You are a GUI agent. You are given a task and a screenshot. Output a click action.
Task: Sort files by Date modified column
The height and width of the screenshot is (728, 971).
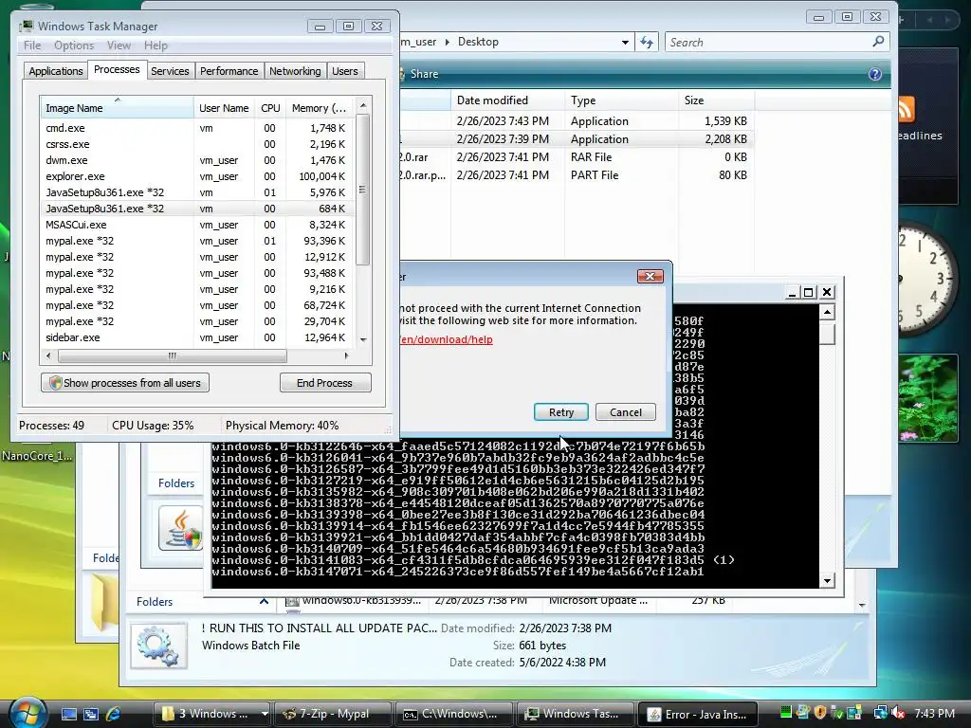(x=507, y=100)
